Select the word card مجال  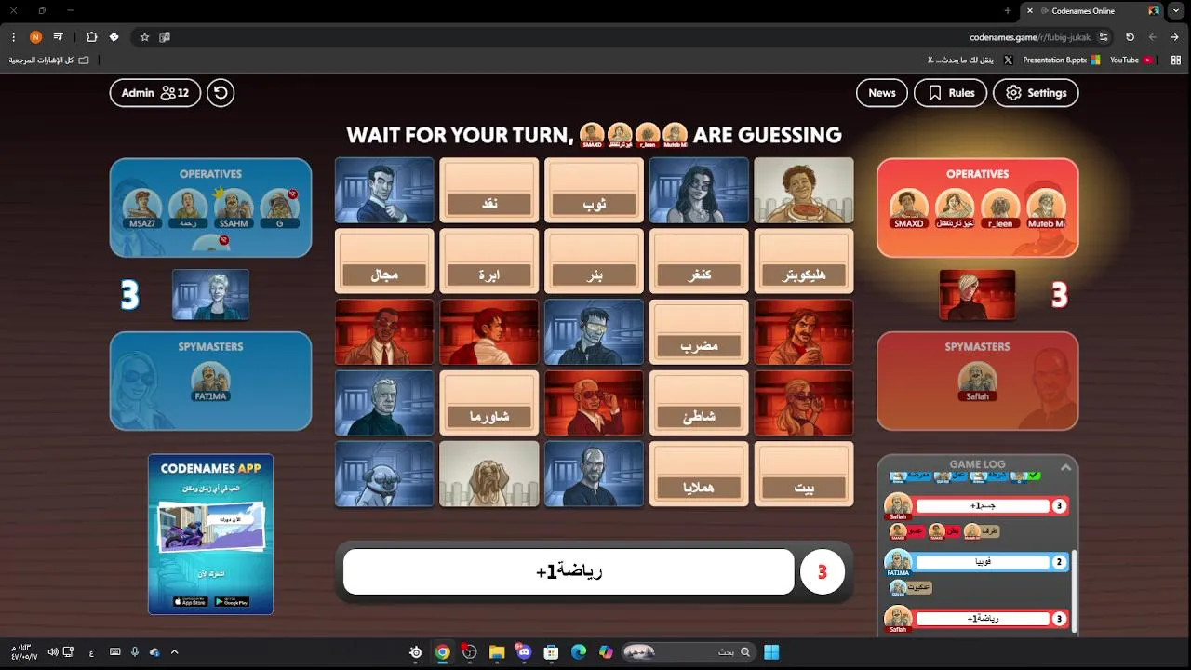coord(384,261)
